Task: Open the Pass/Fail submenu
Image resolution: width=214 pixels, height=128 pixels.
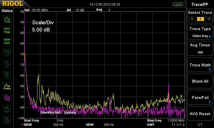Action: (x=200, y=97)
